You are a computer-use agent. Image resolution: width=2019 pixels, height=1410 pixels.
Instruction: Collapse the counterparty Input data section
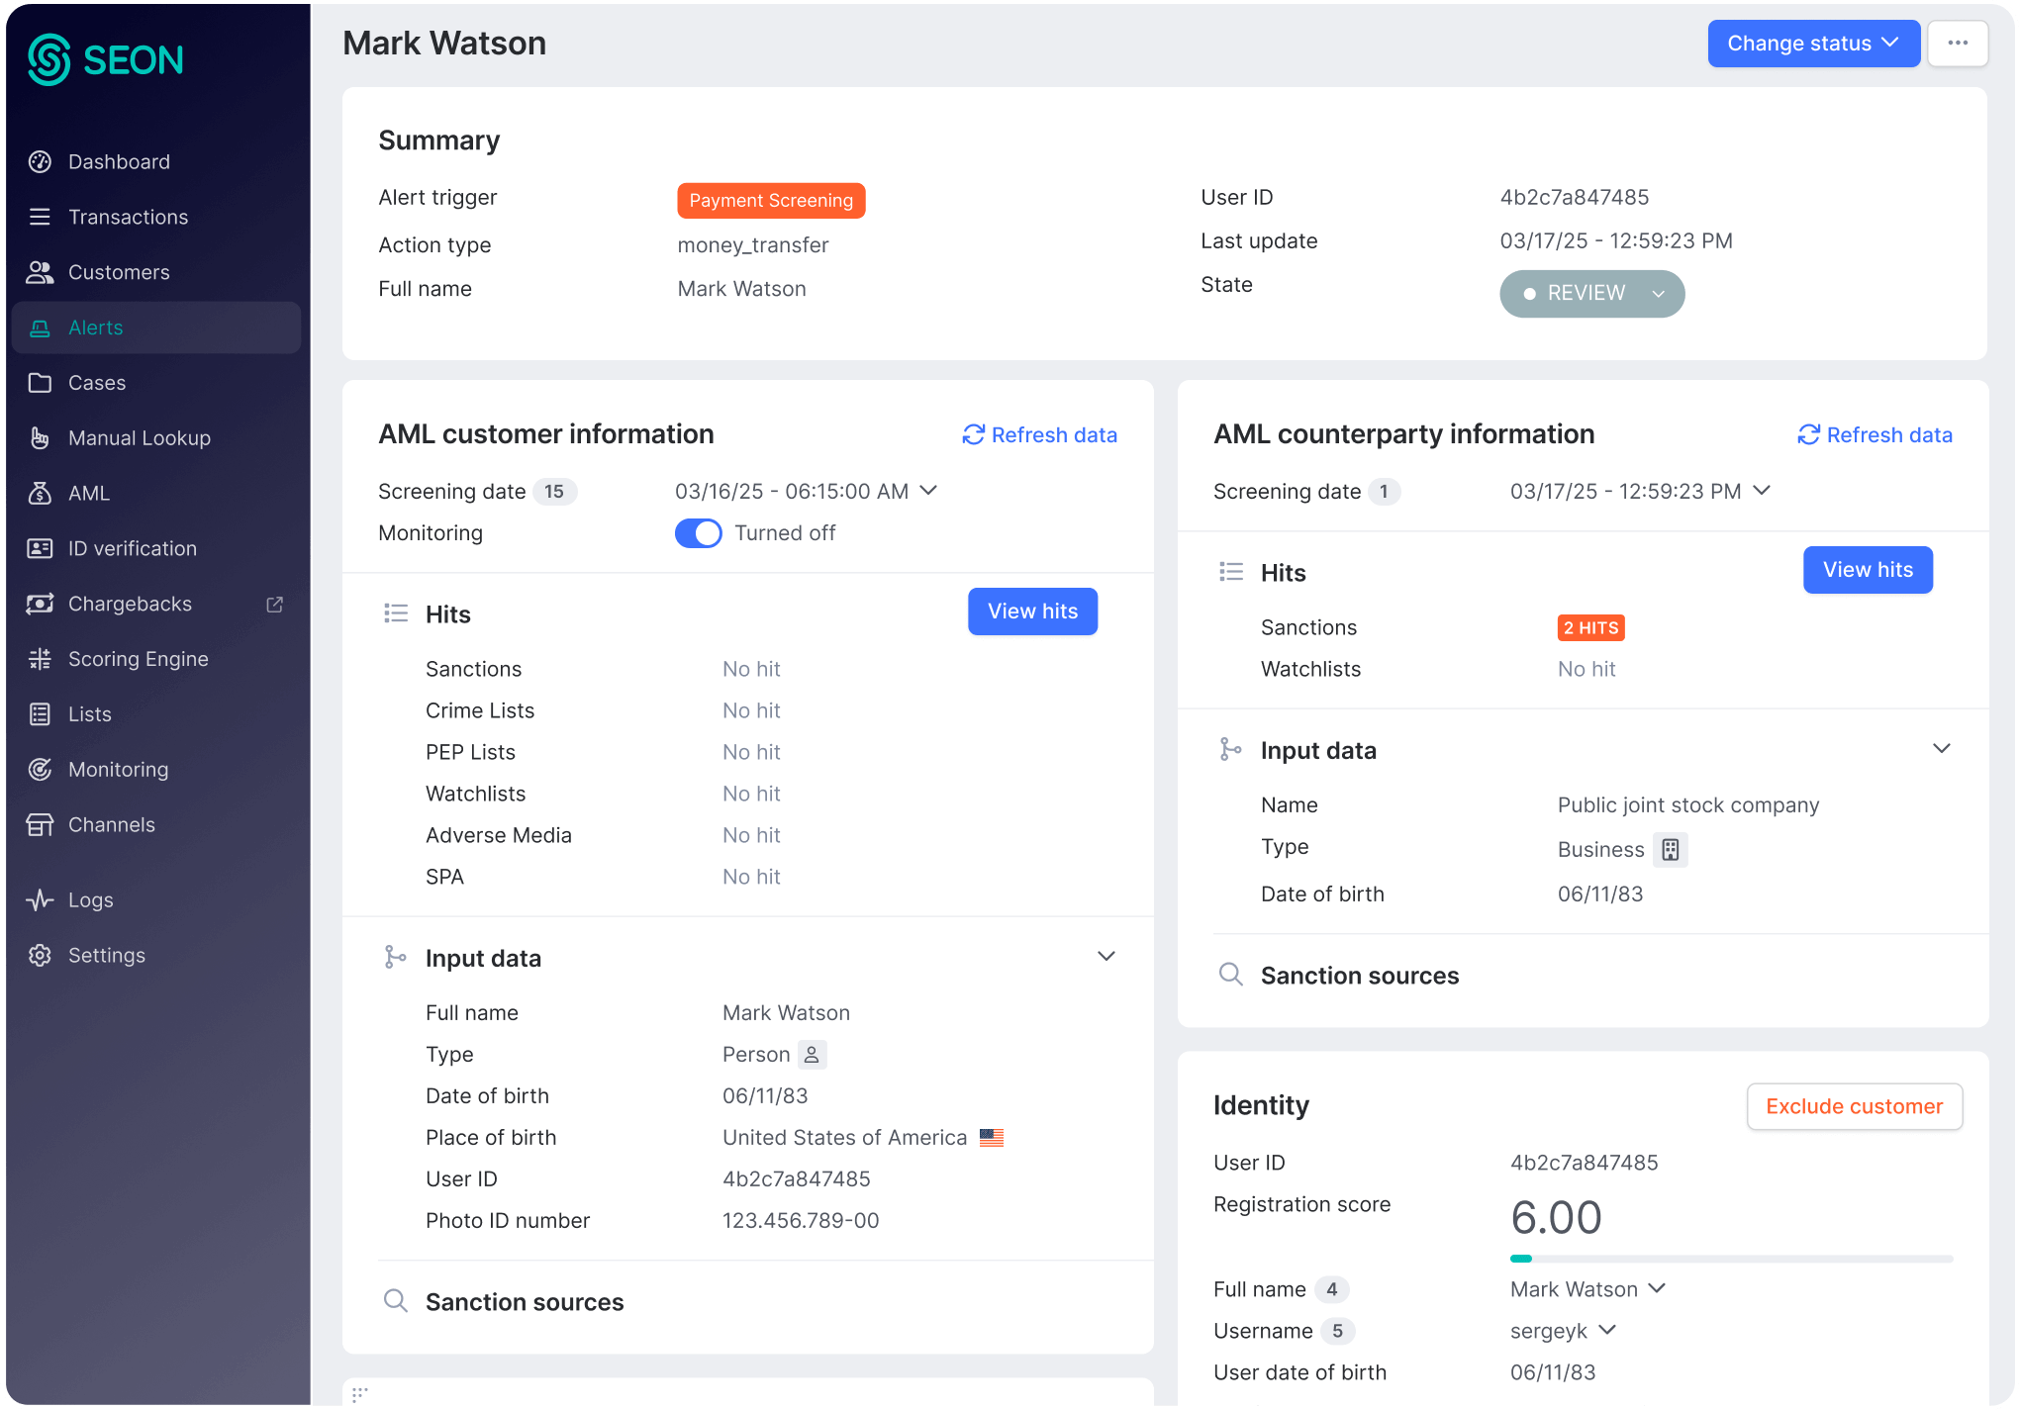1942,748
